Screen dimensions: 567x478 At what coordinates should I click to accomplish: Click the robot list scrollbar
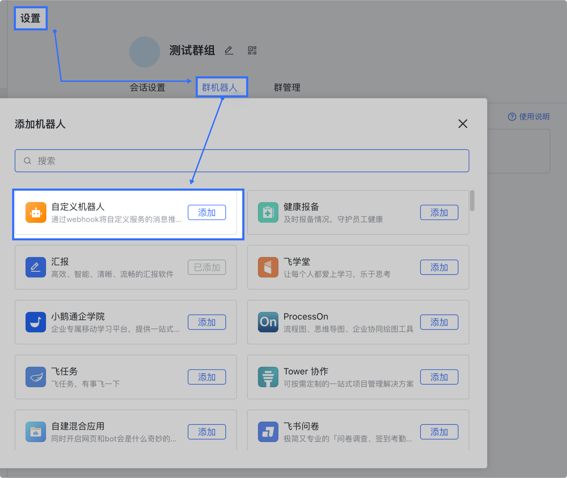point(472,201)
